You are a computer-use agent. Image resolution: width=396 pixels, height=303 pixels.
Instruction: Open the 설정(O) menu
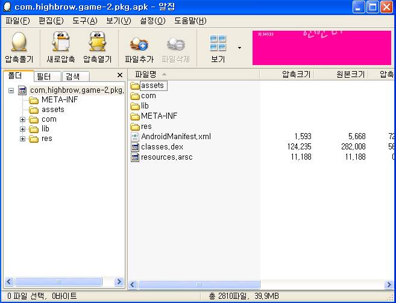coord(152,21)
